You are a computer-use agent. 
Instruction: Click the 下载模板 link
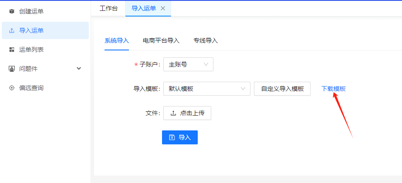[x=334, y=89]
